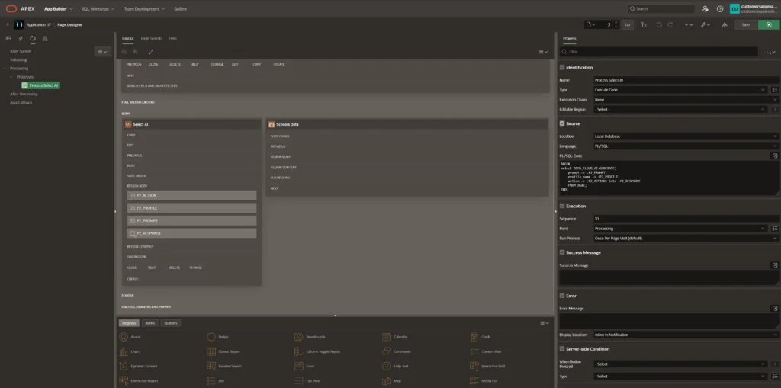Switch to the Page Search tab
The width and height of the screenshot is (781, 388).
click(151, 37)
